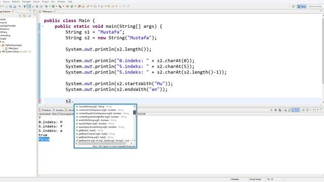Screen dimensions: 324x182
Task: Click the Search flashlight icon in toolbar
Action: click(x=88, y=7)
